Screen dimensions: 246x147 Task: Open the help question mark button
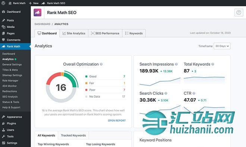(x=239, y=13)
